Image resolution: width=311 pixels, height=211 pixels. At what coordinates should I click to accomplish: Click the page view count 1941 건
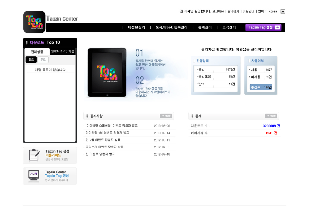(271, 133)
